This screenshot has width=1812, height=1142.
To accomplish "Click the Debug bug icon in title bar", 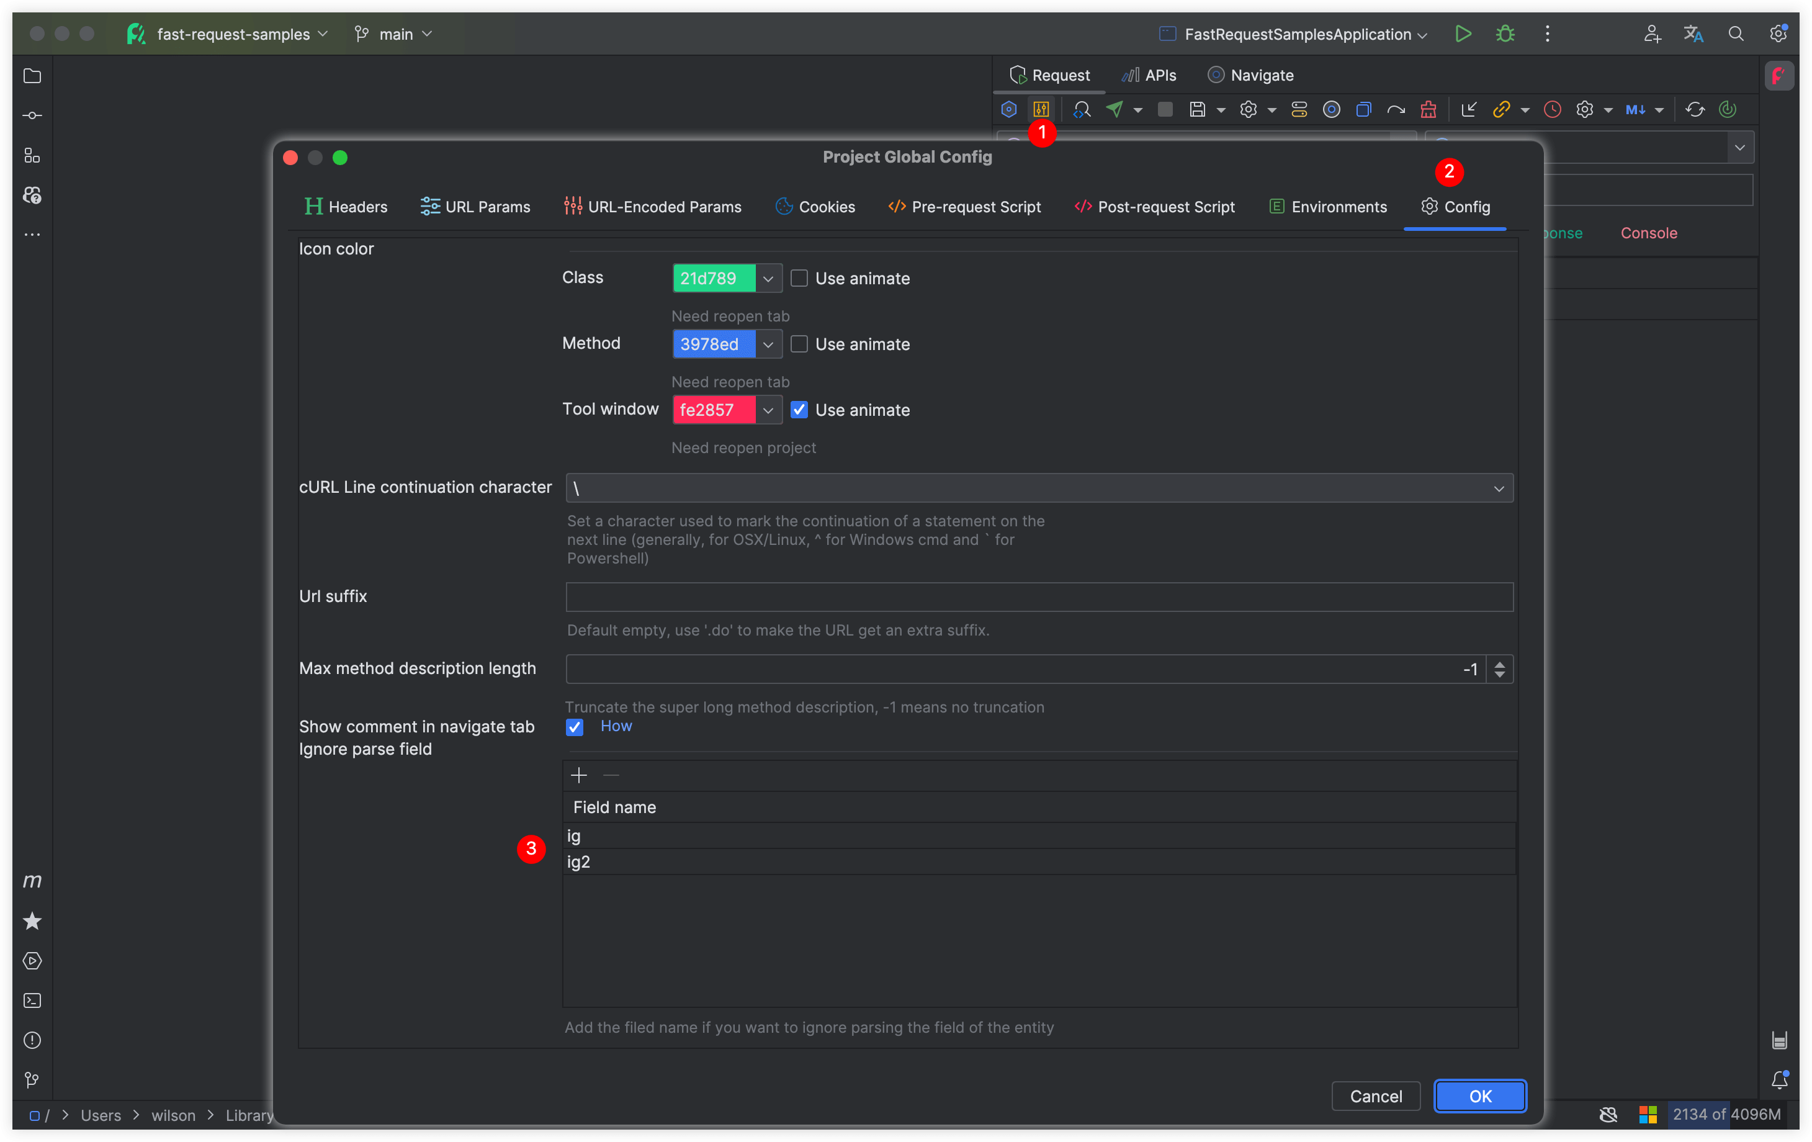I will pyautogui.click(x=1505, y=34).
